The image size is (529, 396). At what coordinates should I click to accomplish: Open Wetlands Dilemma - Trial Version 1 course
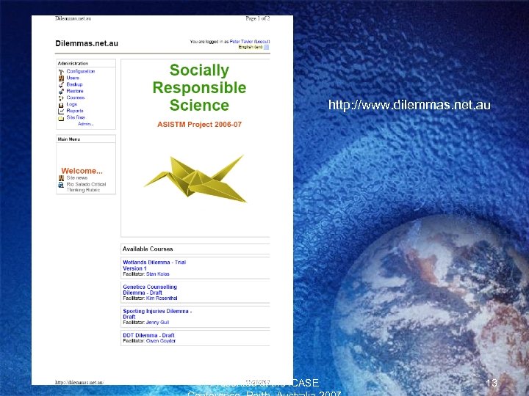tap(154, 265)
